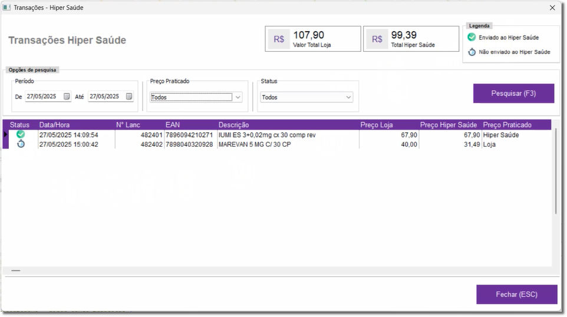
Task: Click the green sent-status icon in row 482401
Action: point(21,134)
